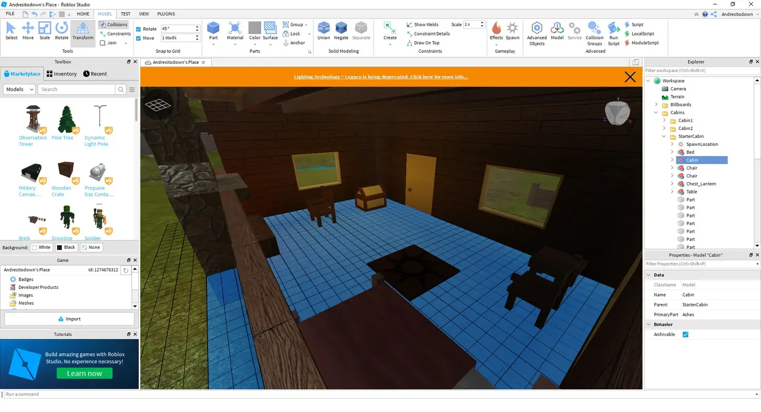
Task: Open the Models category dropdown in Toolbox
Action: 19,89
